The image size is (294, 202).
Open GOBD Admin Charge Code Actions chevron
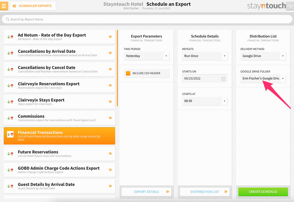[x=110, y=170]
